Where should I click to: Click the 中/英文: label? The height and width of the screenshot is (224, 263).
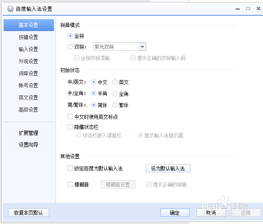point(77,82)
